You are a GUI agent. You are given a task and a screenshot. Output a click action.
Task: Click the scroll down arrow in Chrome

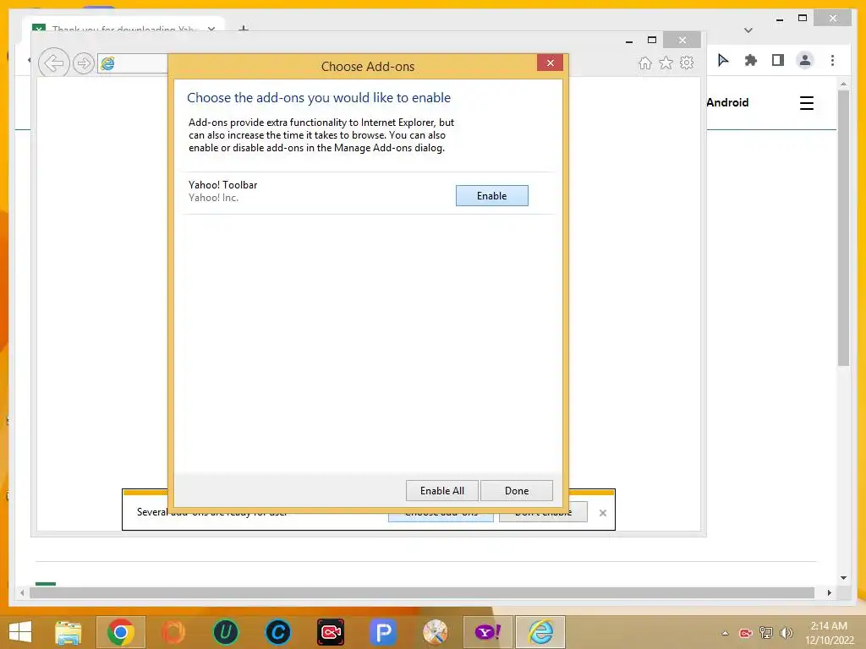coord(843,578)
